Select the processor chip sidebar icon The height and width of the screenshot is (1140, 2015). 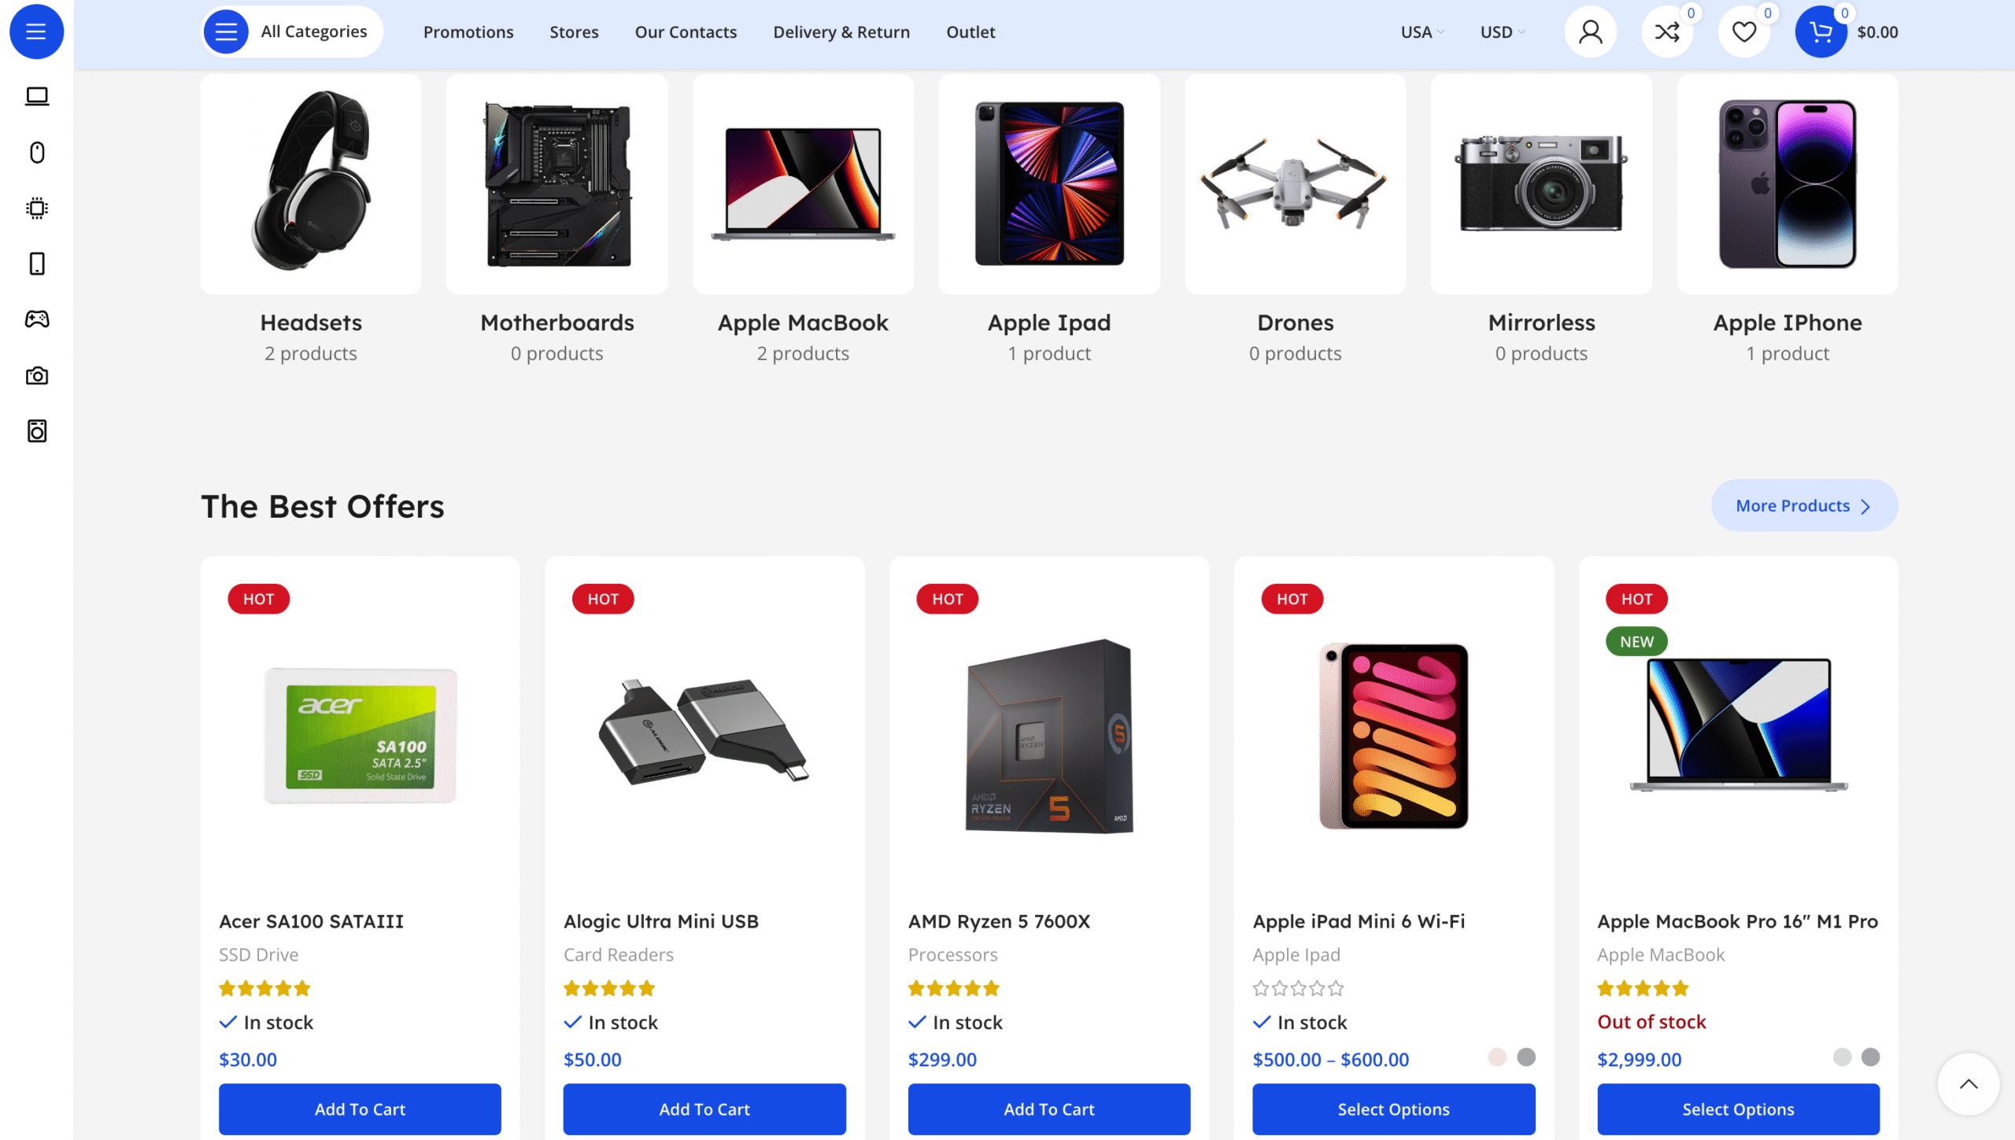pos(37,208)
